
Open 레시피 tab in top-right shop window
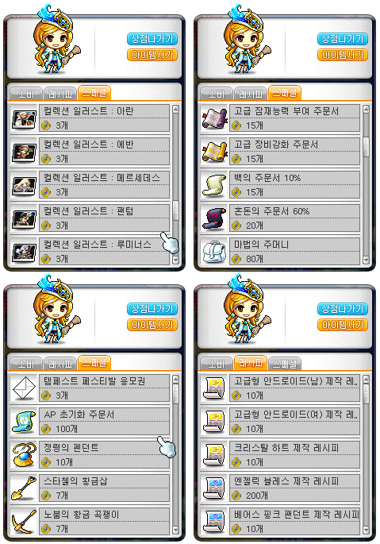[251, 94]
